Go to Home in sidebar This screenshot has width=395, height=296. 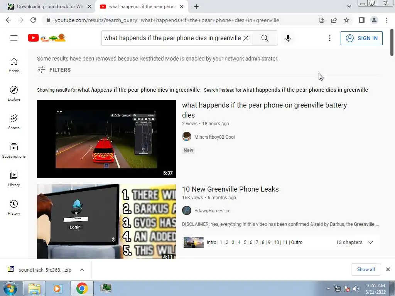[14, 65]
